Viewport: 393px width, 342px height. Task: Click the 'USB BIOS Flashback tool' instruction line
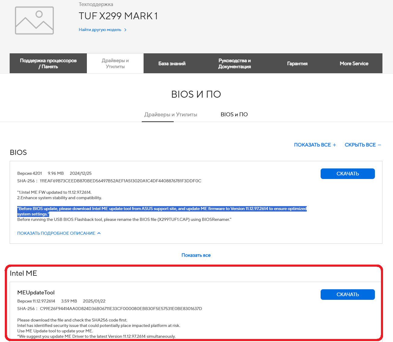point(124,219)
